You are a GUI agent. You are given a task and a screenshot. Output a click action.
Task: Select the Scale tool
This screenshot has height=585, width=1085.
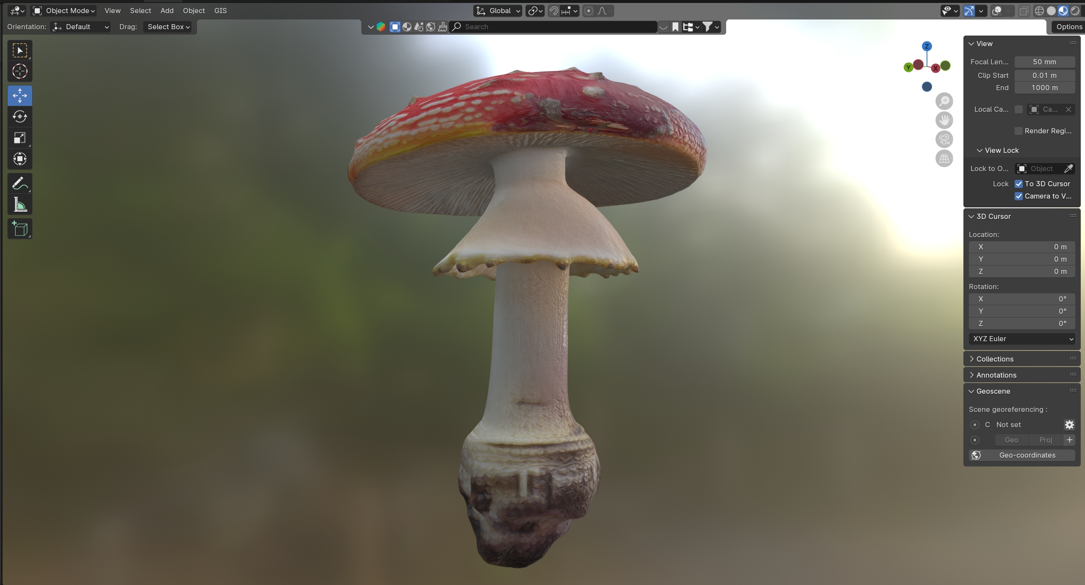tap(19, 138)
